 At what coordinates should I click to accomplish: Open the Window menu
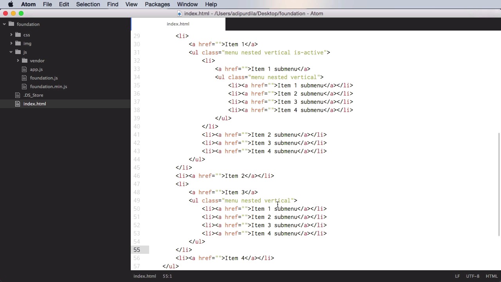(x=187, y=4)
